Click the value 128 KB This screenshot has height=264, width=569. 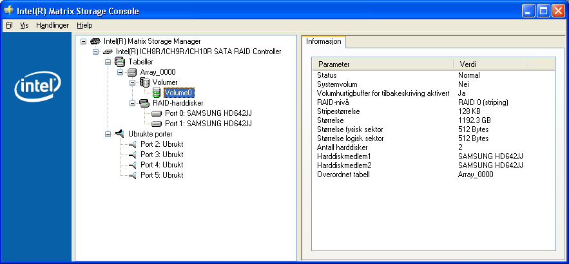click(x=470, y=111)
